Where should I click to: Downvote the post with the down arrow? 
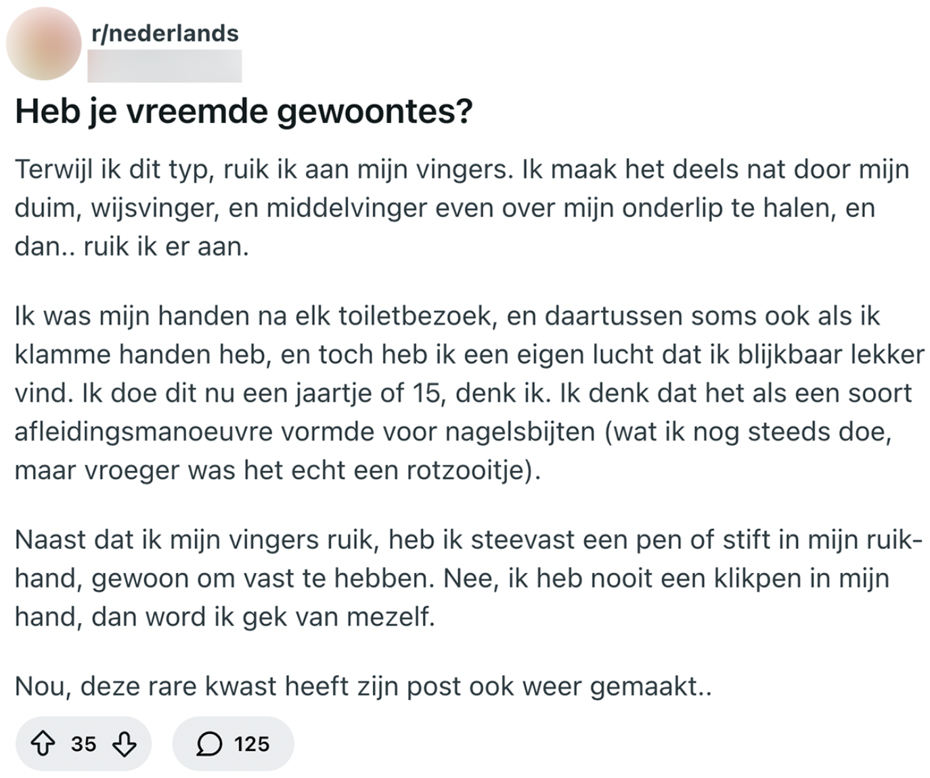124,744
